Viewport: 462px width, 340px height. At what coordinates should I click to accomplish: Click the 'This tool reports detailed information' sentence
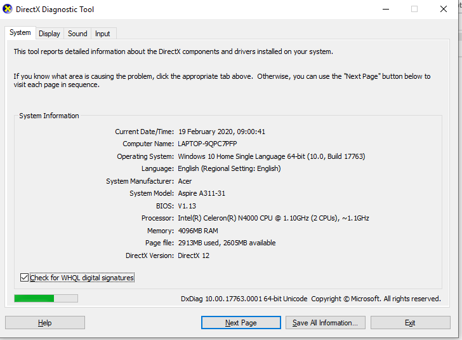point(173,51)
